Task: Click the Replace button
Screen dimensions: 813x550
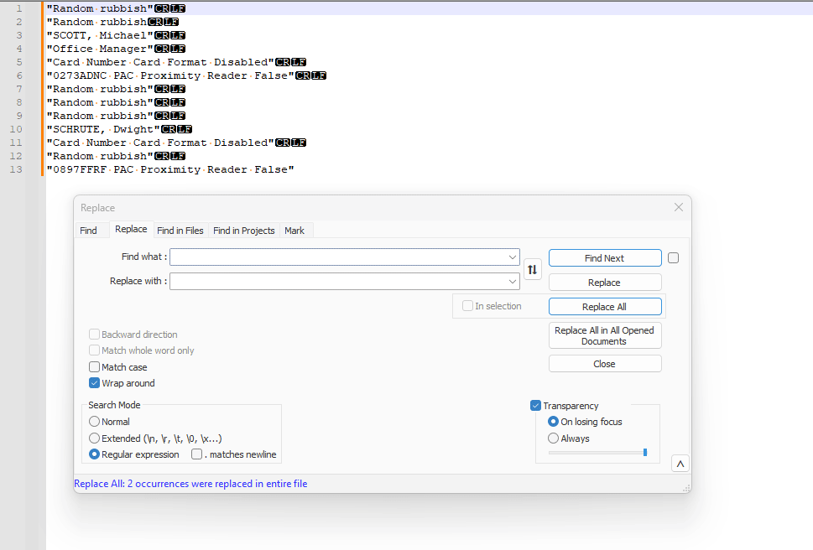Action: 605,283
